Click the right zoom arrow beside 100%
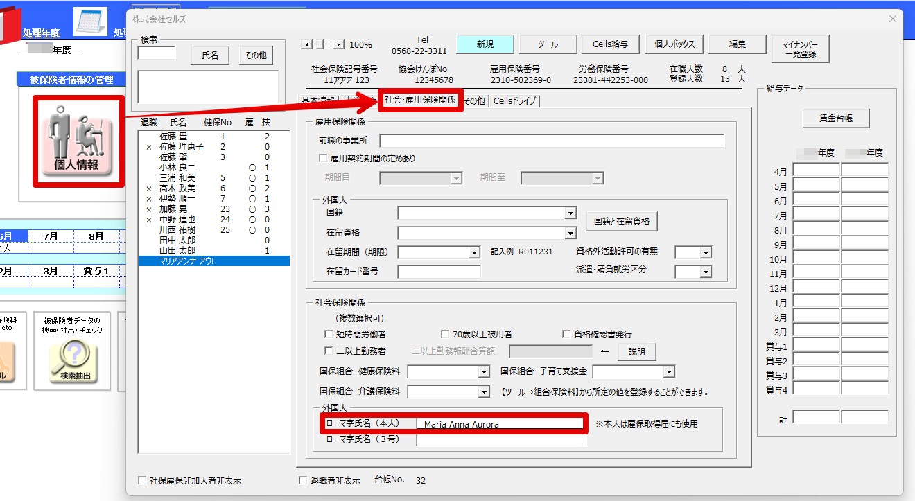The image size is (915, 501). click(x=339, y=44)
